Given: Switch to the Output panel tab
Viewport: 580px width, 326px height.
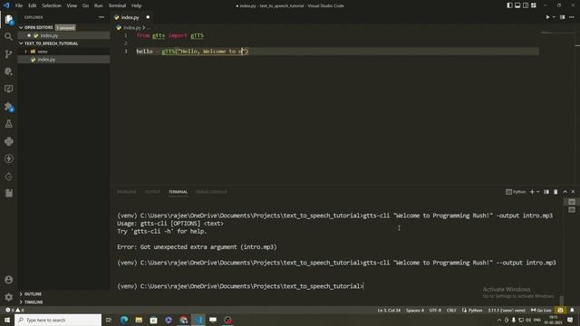Looking at the screenshot, I should pos(152,192).
